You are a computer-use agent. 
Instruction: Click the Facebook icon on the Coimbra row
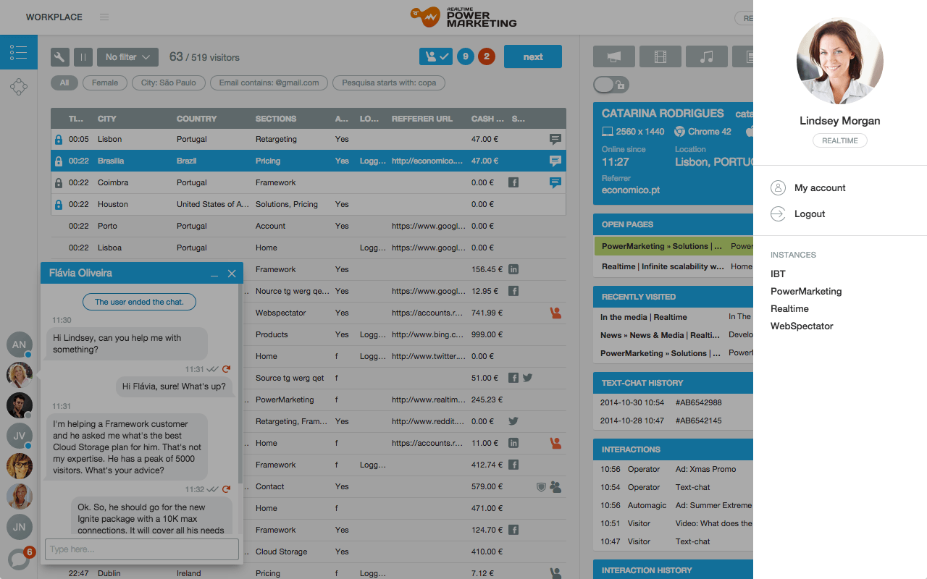pos(513,182)
